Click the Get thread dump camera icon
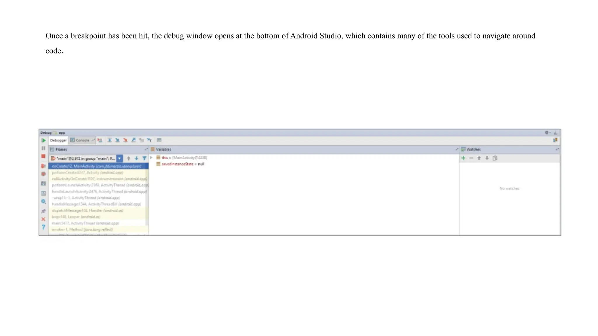This screenshot has width=598, height=336. click(44, 184)
